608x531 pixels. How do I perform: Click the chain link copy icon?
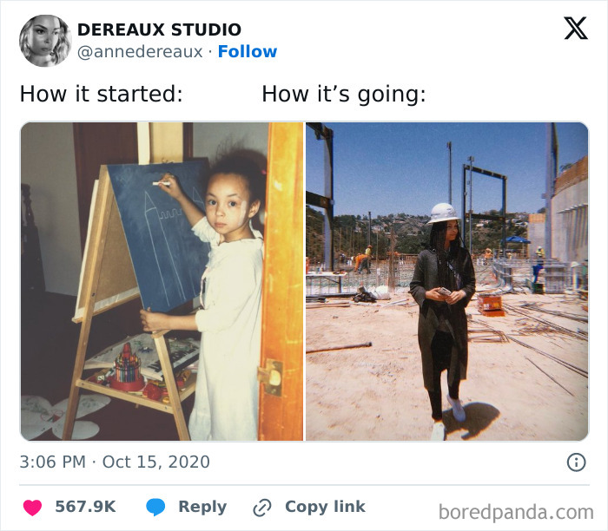(262, 508)
